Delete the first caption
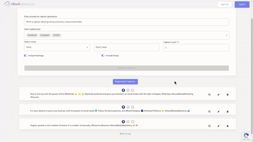The image size is (253, 142). [x=228, y=95]
